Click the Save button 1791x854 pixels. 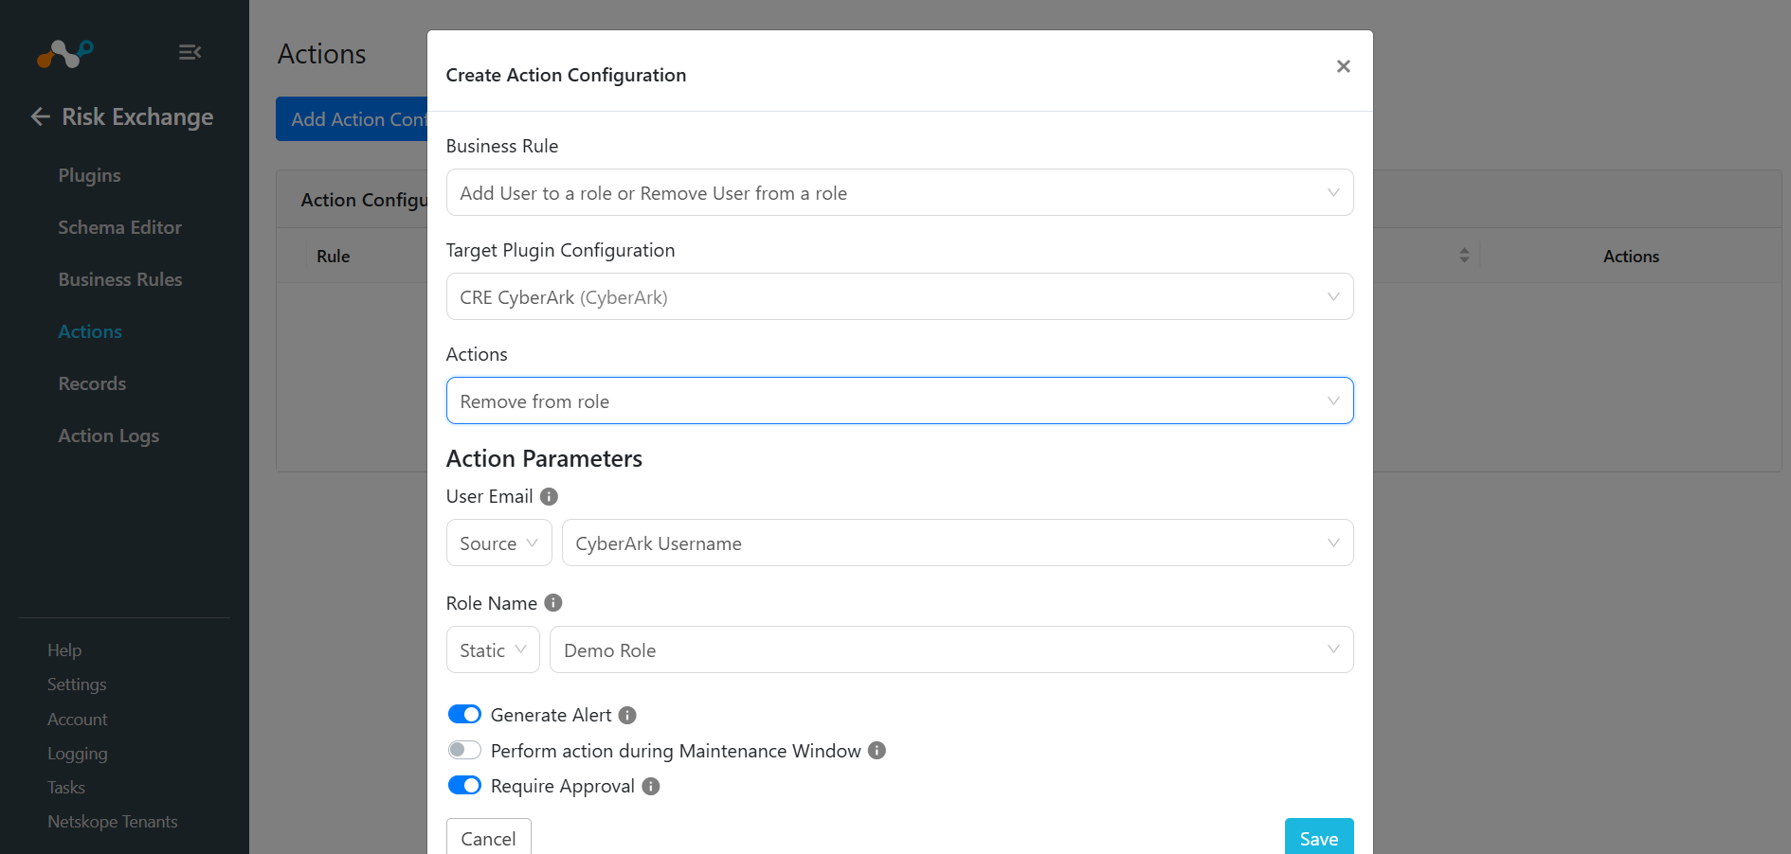point(1319,838)
